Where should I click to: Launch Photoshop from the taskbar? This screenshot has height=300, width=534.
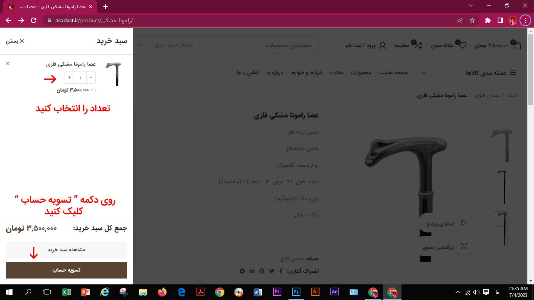[x=296, y=292]
